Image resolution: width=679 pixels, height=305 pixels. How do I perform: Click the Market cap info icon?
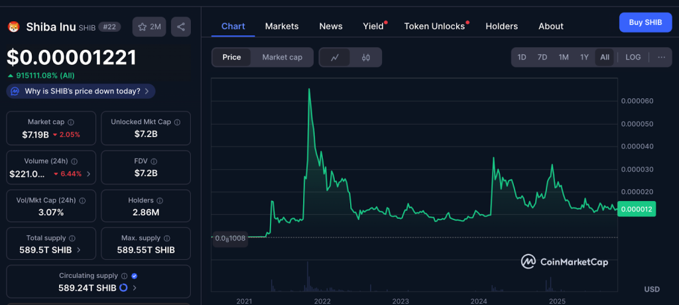coord(71,122)
